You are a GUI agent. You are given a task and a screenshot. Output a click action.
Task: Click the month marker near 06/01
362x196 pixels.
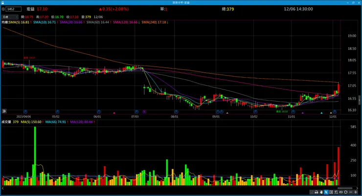(x=99, y=111)
